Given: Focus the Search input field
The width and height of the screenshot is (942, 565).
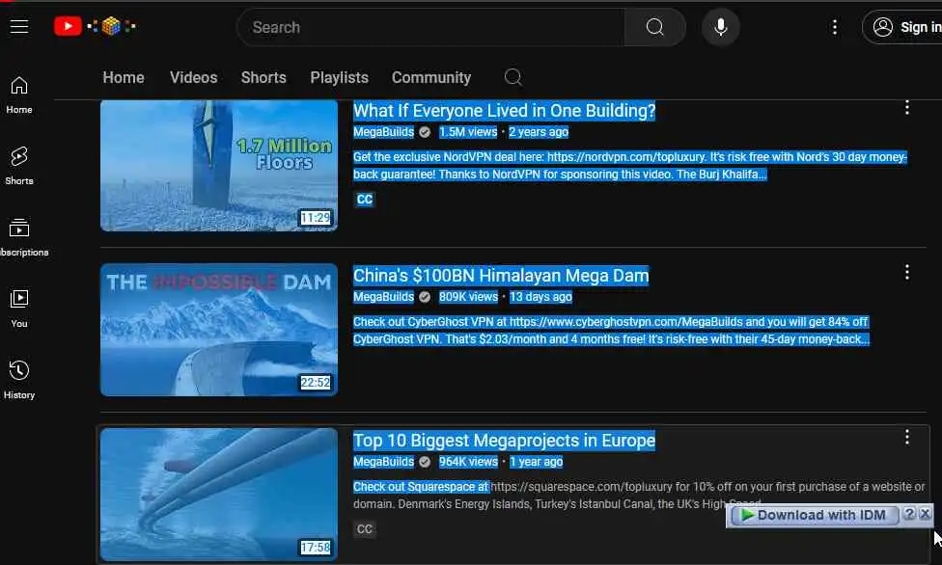Looking at the screenshot, I should (x=430, y=27).
